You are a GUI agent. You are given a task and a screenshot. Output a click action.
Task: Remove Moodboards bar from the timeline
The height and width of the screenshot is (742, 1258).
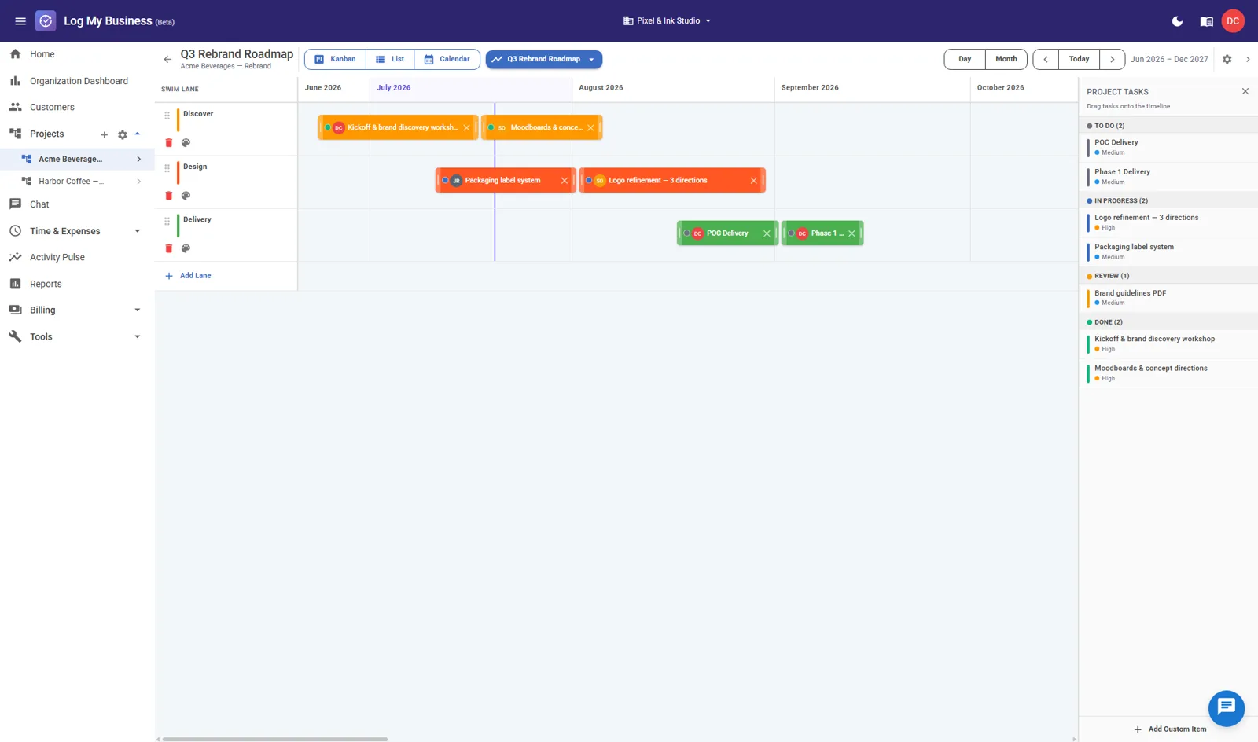(x=590, y=127)
